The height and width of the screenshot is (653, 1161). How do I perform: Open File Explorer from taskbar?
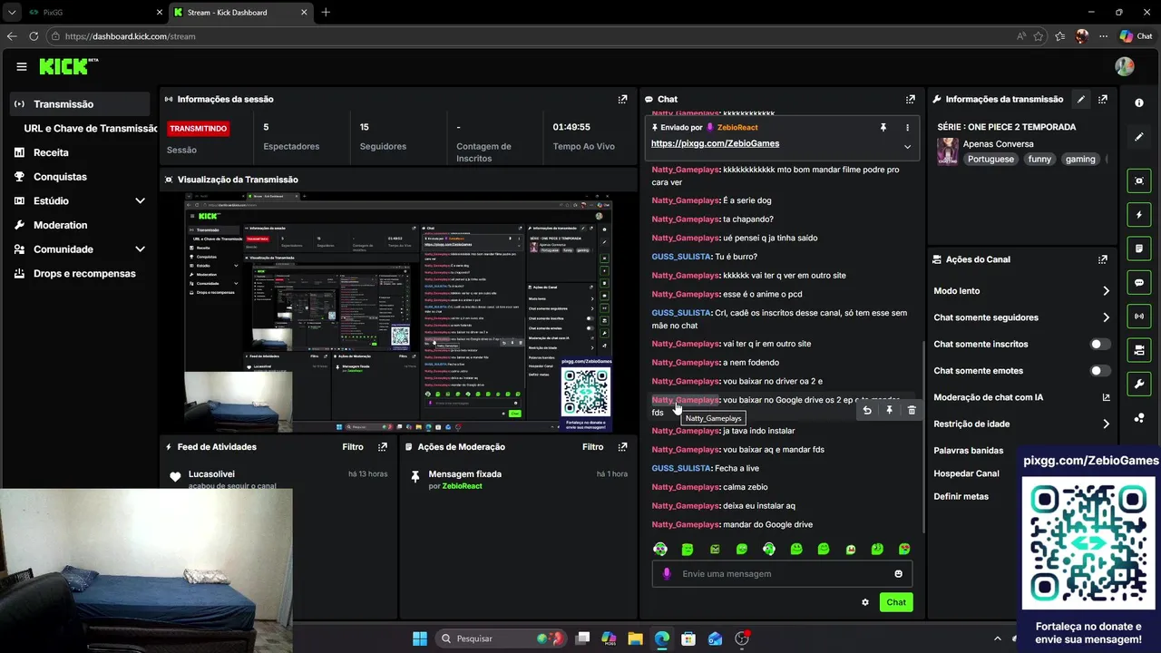[635, 638]
